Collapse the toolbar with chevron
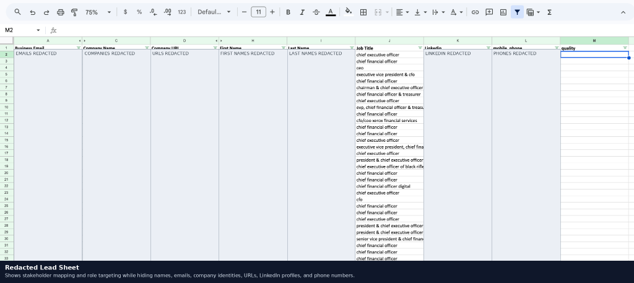The width and height of the screenshot is (634, 283). coord(623,12)
